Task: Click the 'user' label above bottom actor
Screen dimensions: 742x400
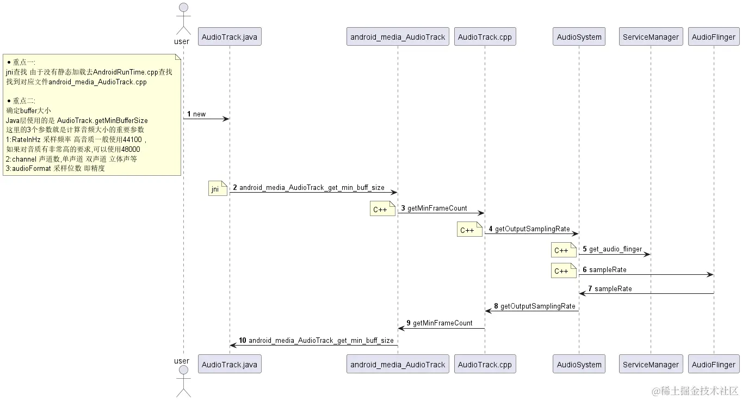Action: (182, 361)
